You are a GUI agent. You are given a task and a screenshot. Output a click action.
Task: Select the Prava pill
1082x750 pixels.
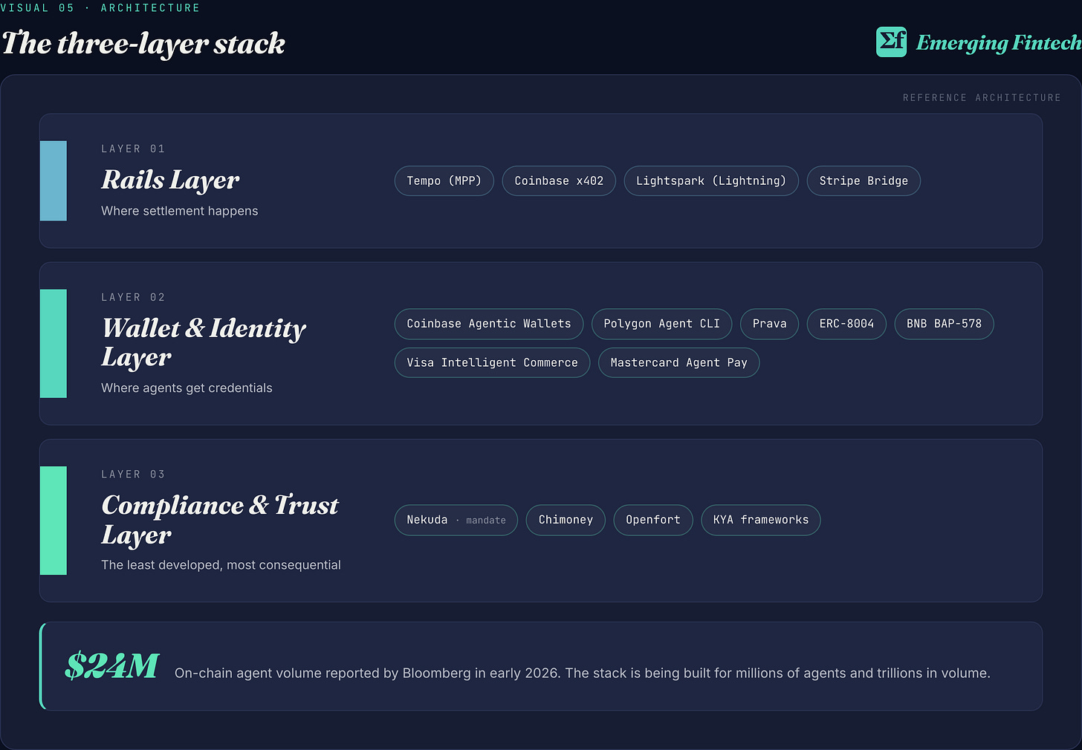769,324
